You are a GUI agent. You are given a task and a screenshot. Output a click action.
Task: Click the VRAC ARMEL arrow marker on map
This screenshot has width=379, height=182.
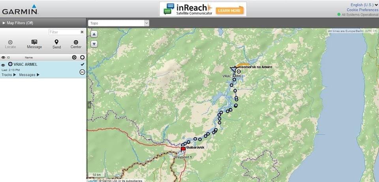tap(233, 69)
